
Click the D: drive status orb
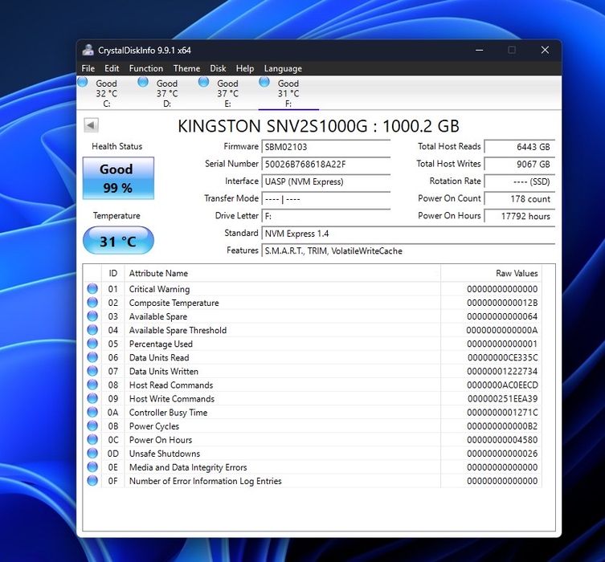(x=143, y=82)
